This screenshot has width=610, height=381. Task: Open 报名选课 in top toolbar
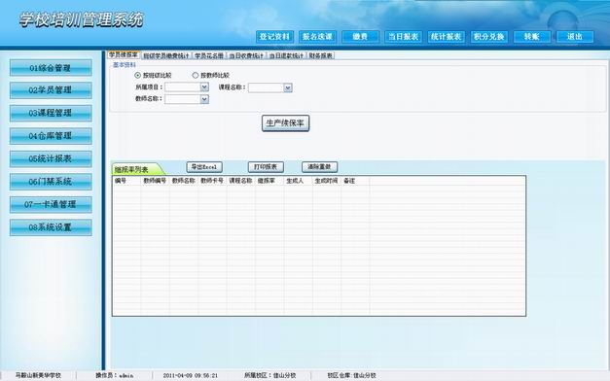317,37
